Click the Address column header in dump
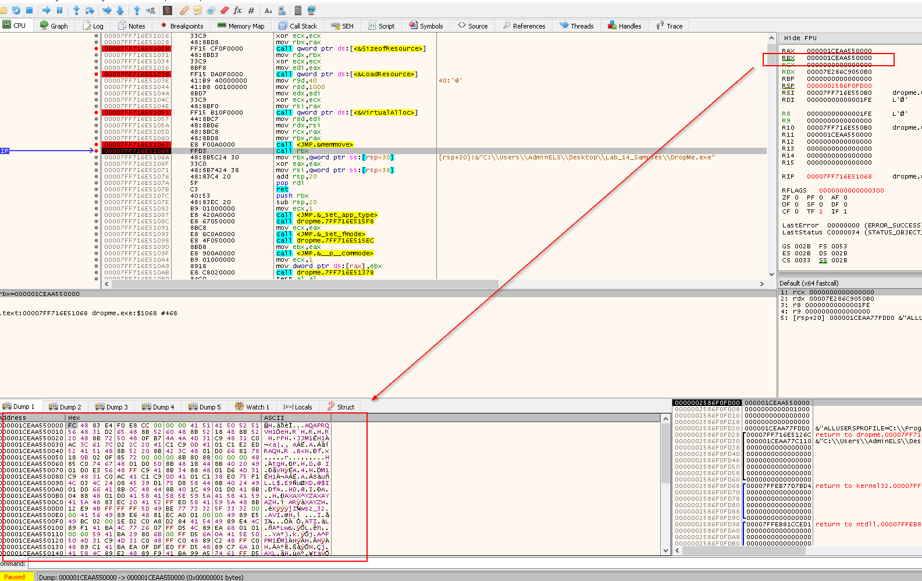 click(x=32, y=418)
